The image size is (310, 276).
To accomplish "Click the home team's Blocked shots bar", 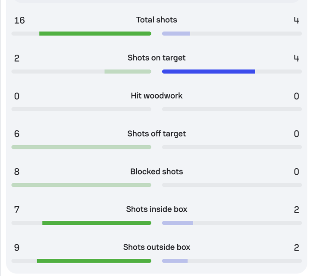I will [81, 185].
